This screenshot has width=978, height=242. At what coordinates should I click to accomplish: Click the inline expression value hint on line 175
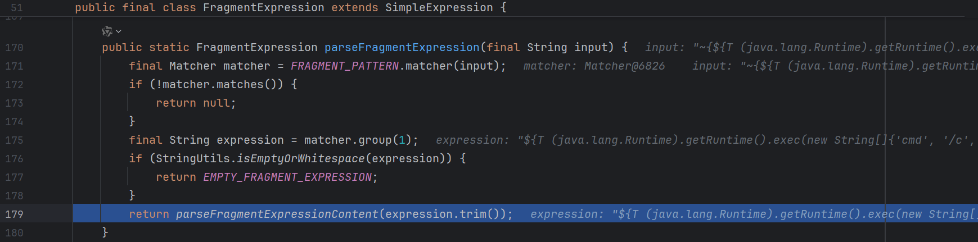[x=703, y=140]
